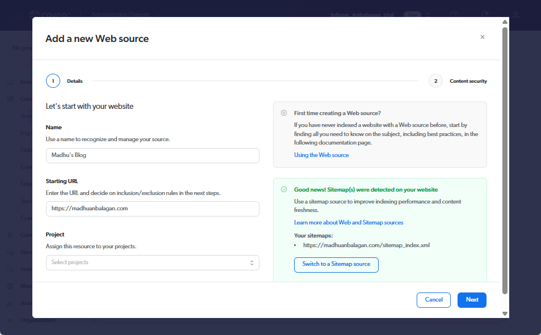Viewport: 541px width, 335px height.
Task: Proceed with the Next button
Action: click(472, 300)
